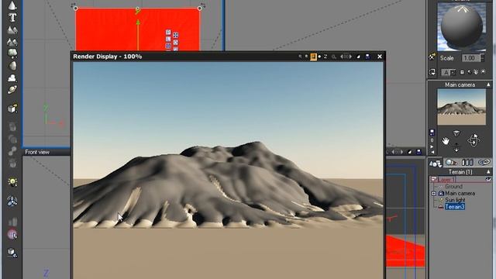The height and width of the screenshot is (279, 496).
Task: Click the post-render options icon in Render Display
Action: (x=358, y=57)
